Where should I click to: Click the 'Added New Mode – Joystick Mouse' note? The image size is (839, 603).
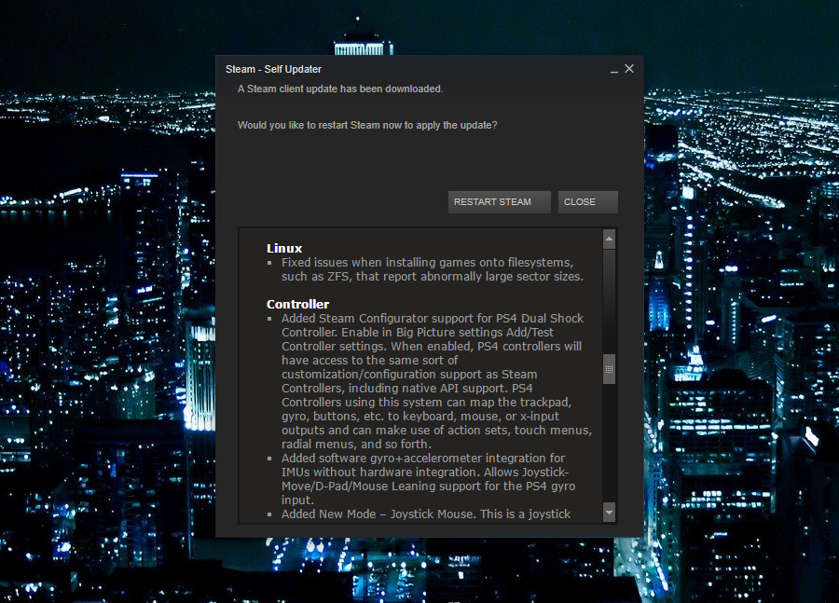point(426,514)
